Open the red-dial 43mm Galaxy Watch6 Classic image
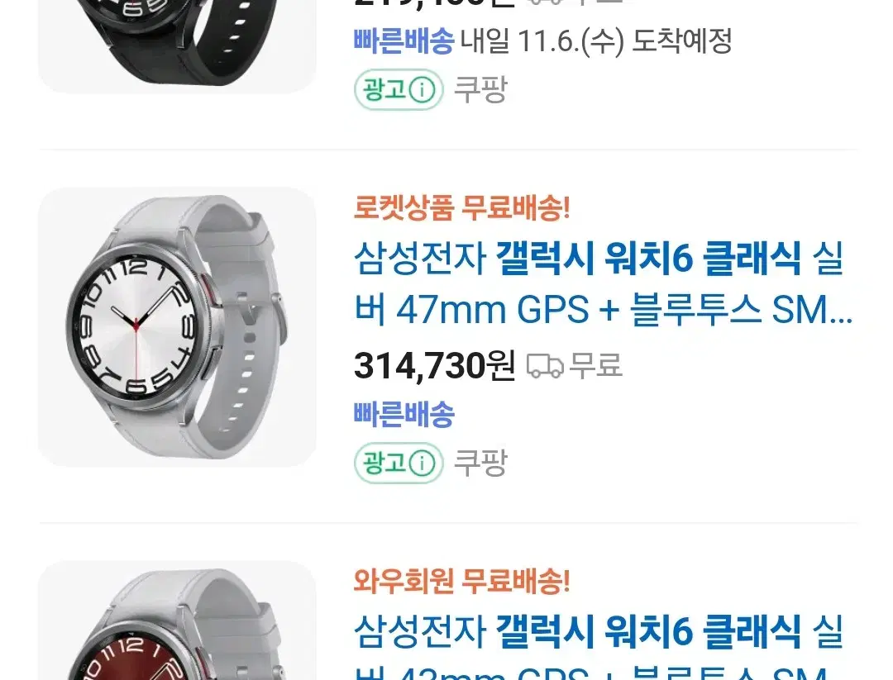This screenshot has height=680, width=893. coord(177,621)
